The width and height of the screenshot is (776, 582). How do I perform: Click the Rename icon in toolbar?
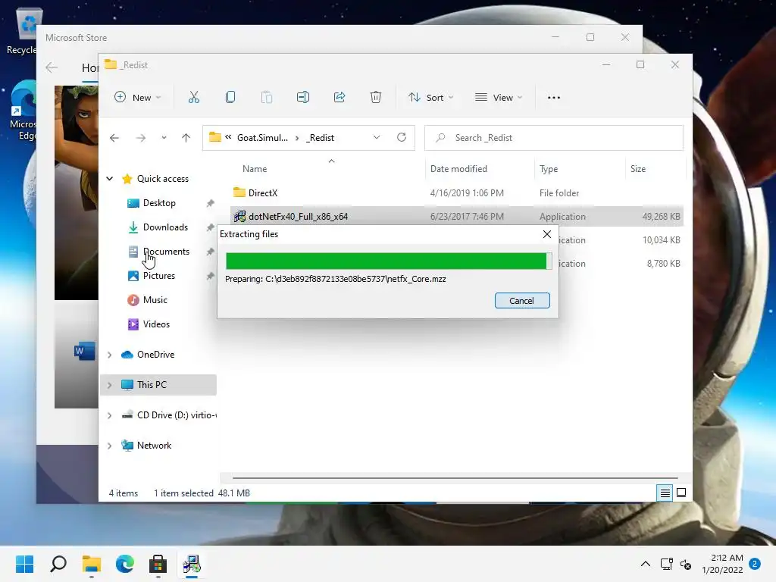pos(303,98)
